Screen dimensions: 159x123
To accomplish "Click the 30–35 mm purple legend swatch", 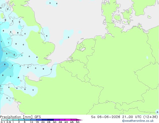I will click(x=56, y=120).
